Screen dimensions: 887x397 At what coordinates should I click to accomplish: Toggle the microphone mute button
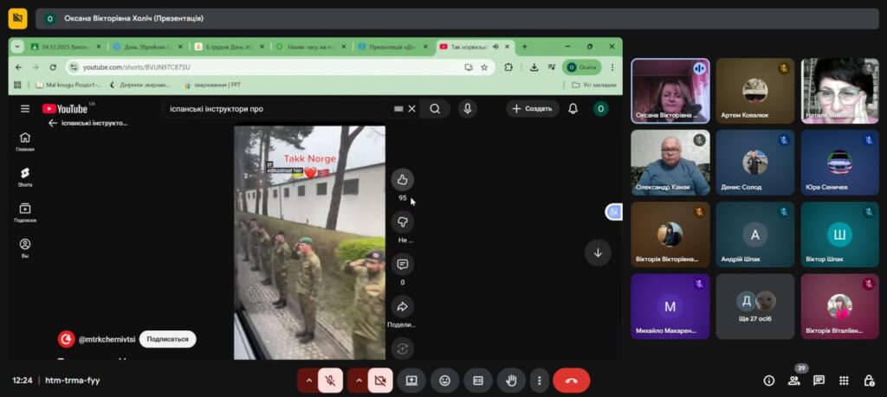pyautogui.click(x=330, y=381)
